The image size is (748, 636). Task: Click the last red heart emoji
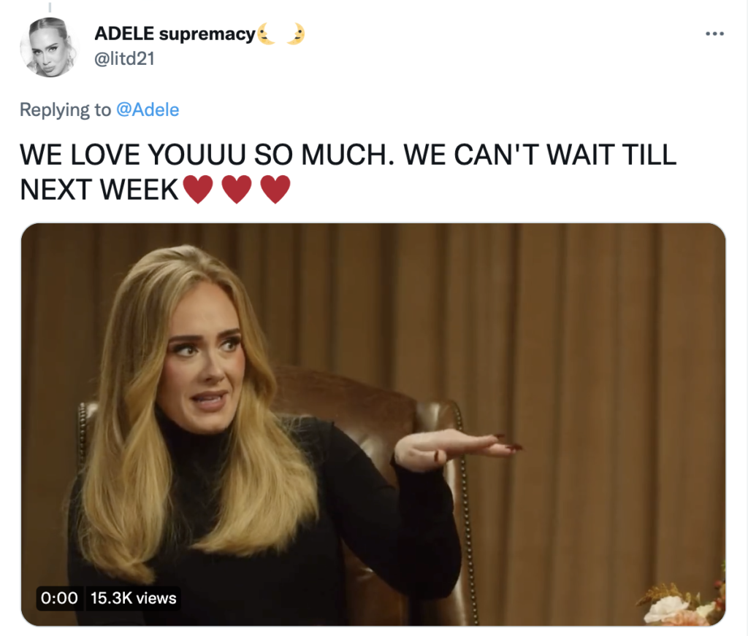point(275,189)
